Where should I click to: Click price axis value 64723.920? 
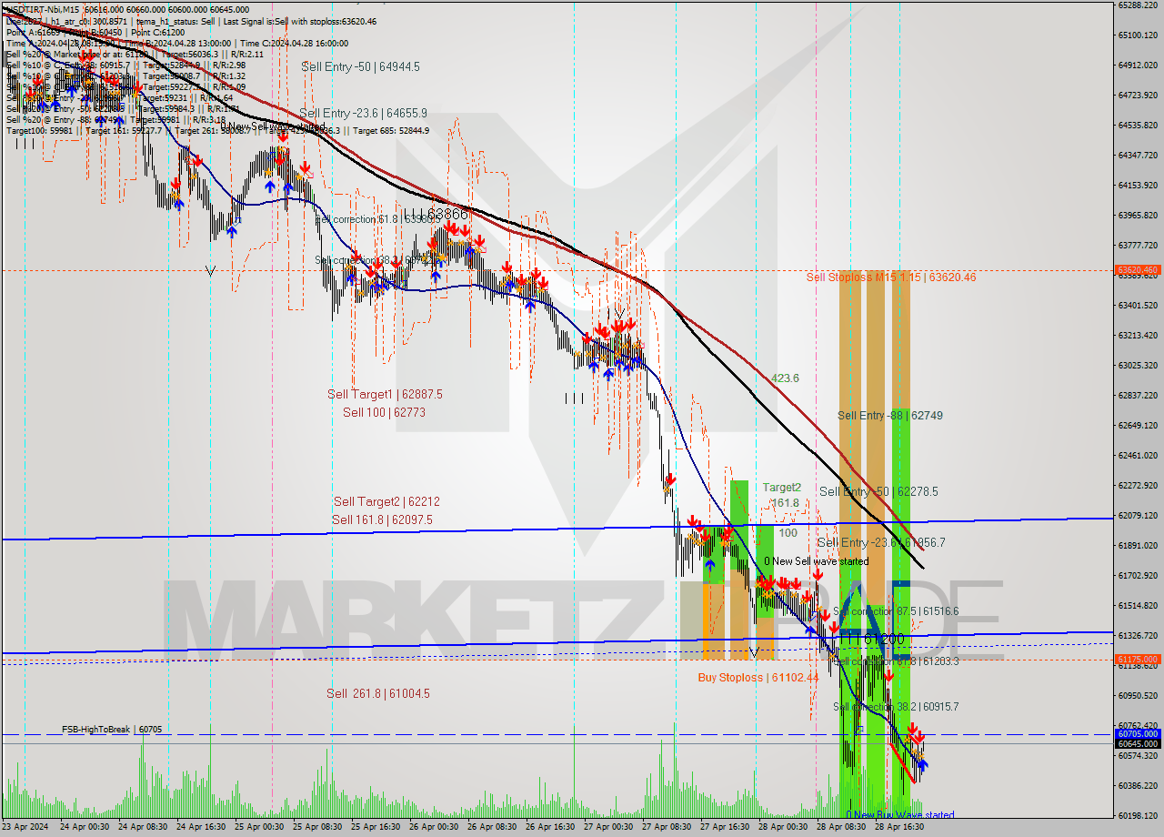click(x=1138, y=95)
